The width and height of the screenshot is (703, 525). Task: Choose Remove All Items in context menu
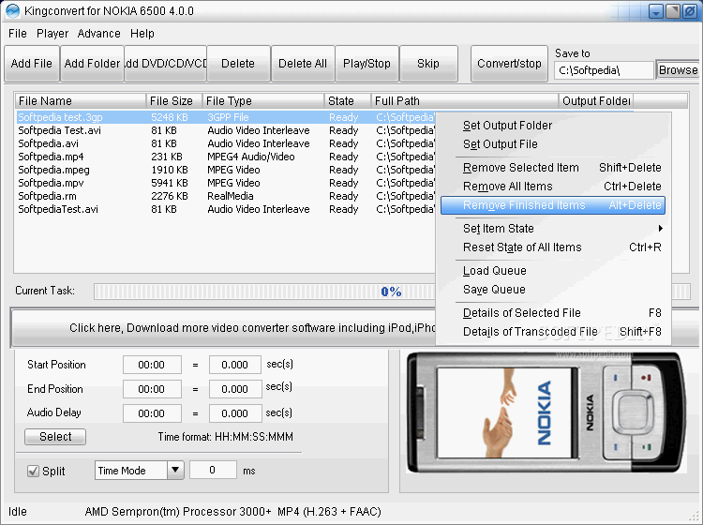(553, 187)
